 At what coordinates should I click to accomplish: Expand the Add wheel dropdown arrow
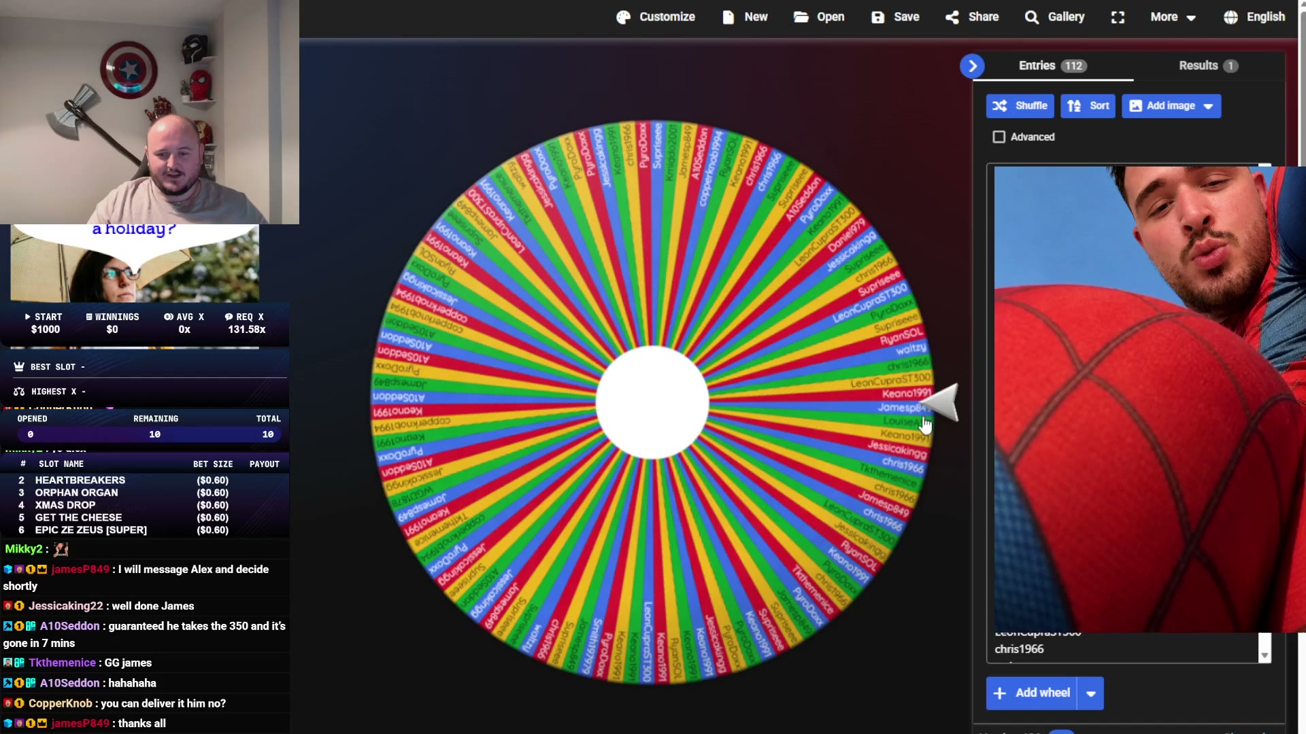1091,693
